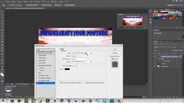Open the workspace switcher dropdown
The width and height of the screenshot is (184, 103).
tap(175, 5)
